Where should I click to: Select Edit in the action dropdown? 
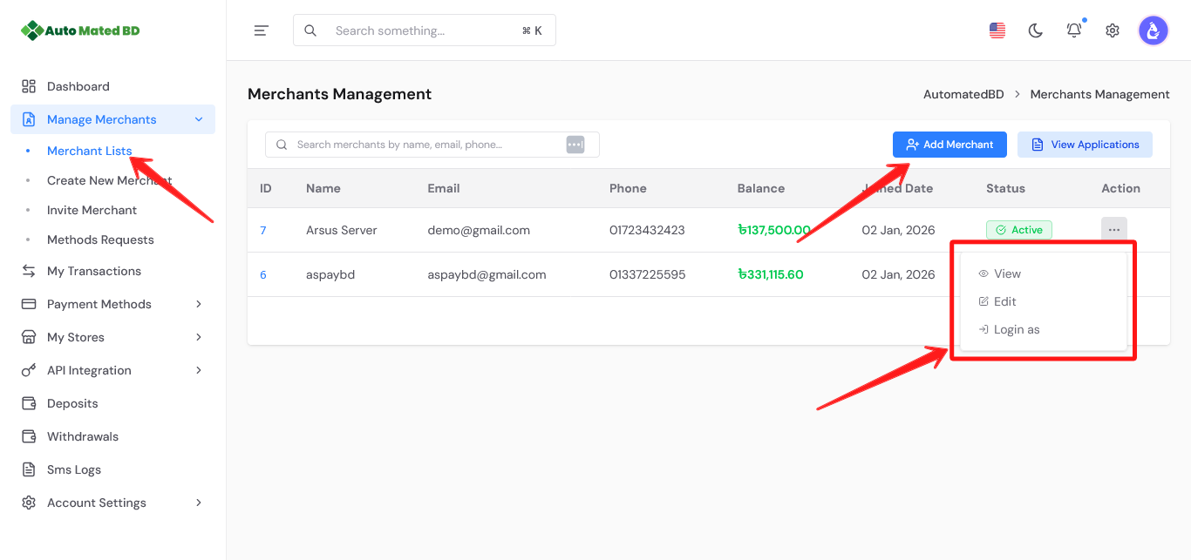coord(1004,301)
